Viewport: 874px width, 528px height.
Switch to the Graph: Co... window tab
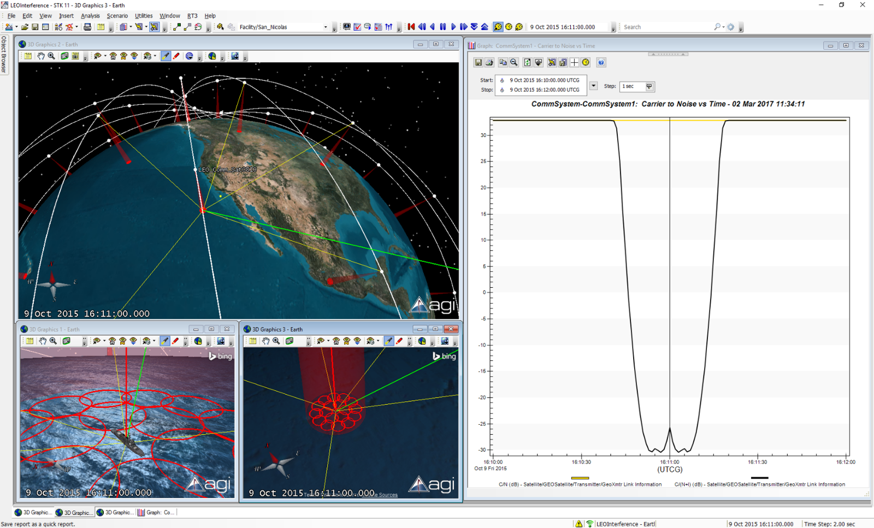click(156, 512)
